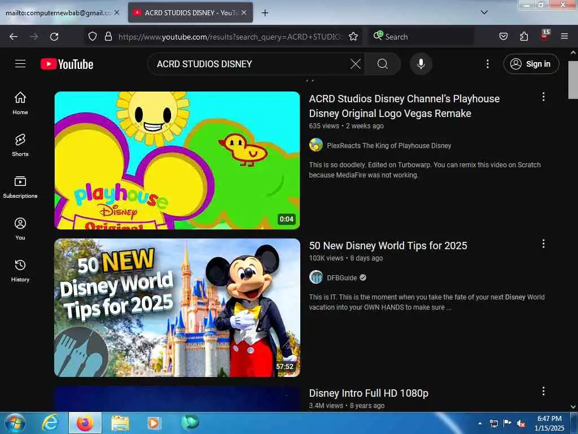The width and height of the screenshot is (578, 434).
Task: Click the green globe taskbar app icon
Action: pos(190,422)
